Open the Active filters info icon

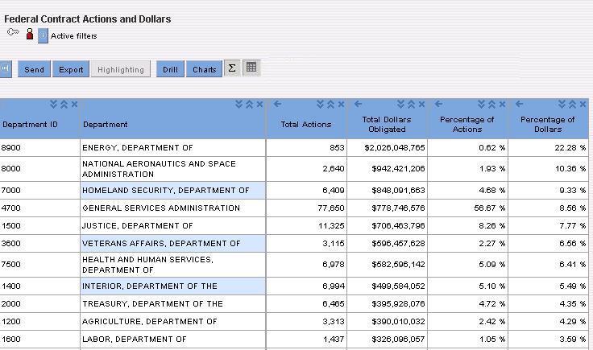click(x=44, y=36)
